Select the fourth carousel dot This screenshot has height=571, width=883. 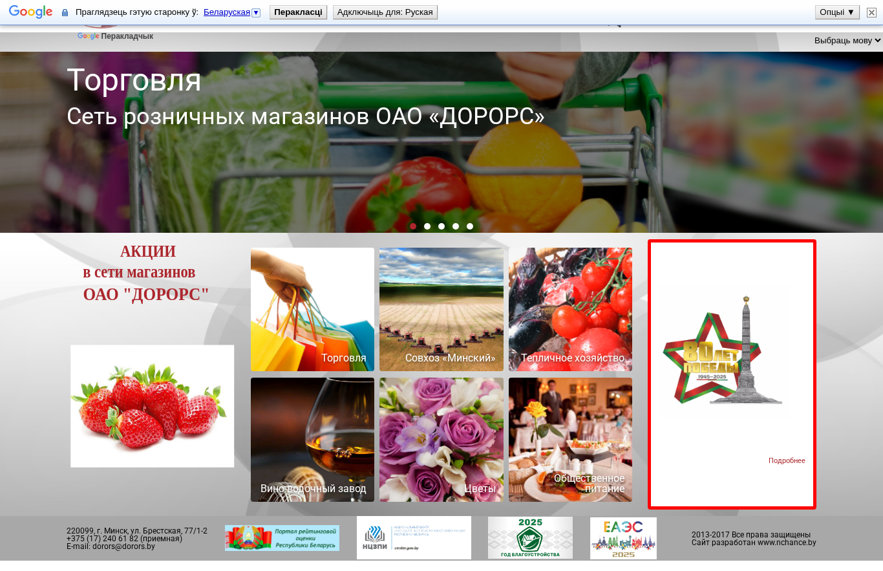click(x=456, y=226)
